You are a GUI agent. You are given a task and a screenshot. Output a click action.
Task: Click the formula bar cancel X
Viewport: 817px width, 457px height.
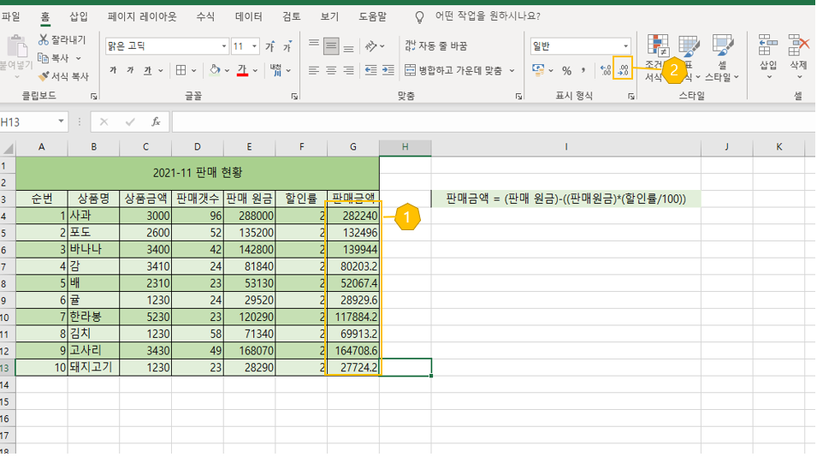pyautogui.click(x=104, y=122)
